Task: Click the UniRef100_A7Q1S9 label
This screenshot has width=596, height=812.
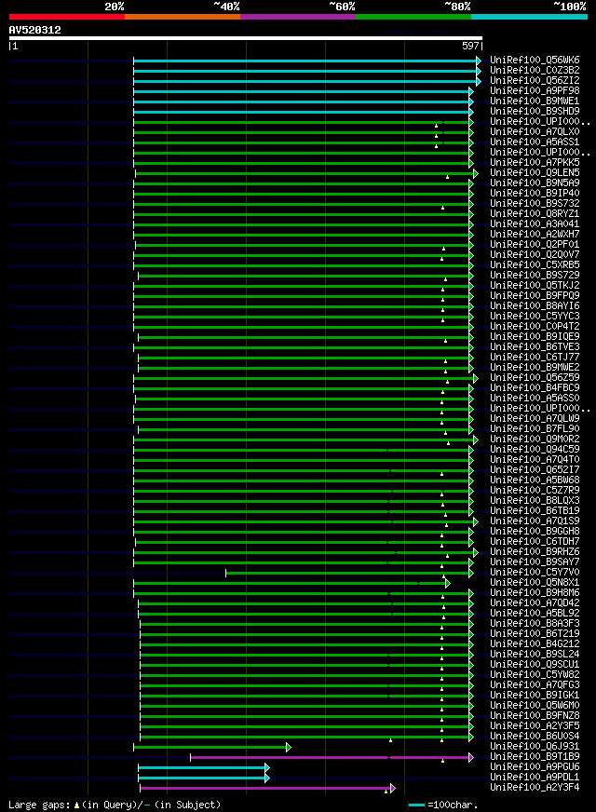Action: [535, 521]
